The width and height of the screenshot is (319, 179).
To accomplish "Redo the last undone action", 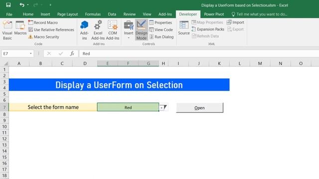I will coord(35,5).
